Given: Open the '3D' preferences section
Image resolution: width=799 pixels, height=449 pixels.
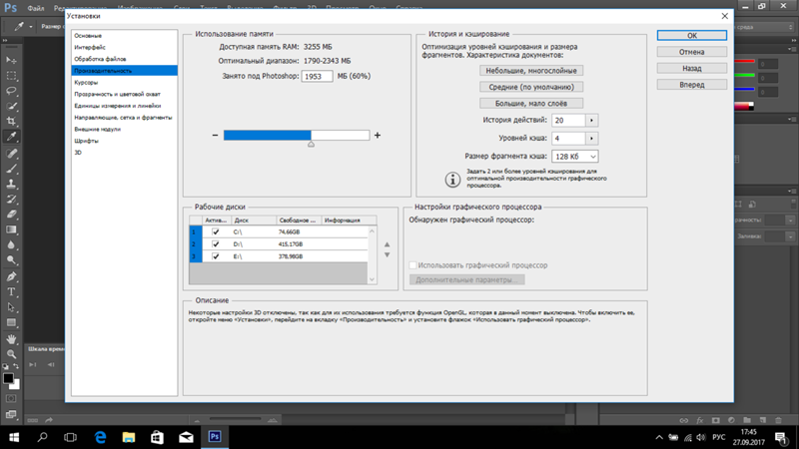Looking at the screenshot, I should 78,153.
